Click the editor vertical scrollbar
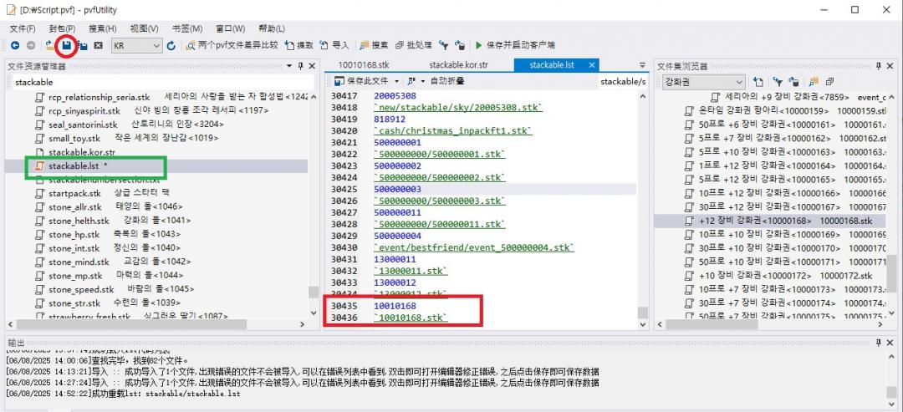The image size is (903, 412). tap(642, 209)
